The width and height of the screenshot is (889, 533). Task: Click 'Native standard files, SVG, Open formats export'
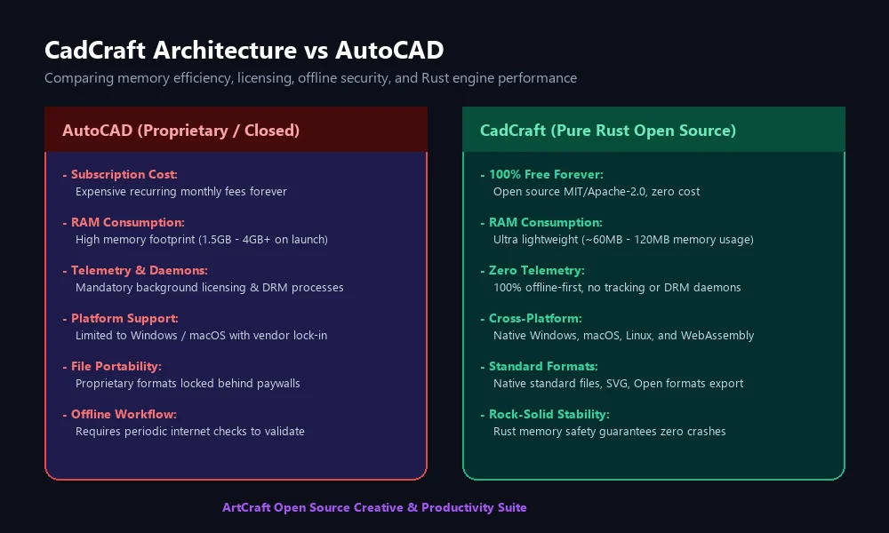click(x=618, y=384)
